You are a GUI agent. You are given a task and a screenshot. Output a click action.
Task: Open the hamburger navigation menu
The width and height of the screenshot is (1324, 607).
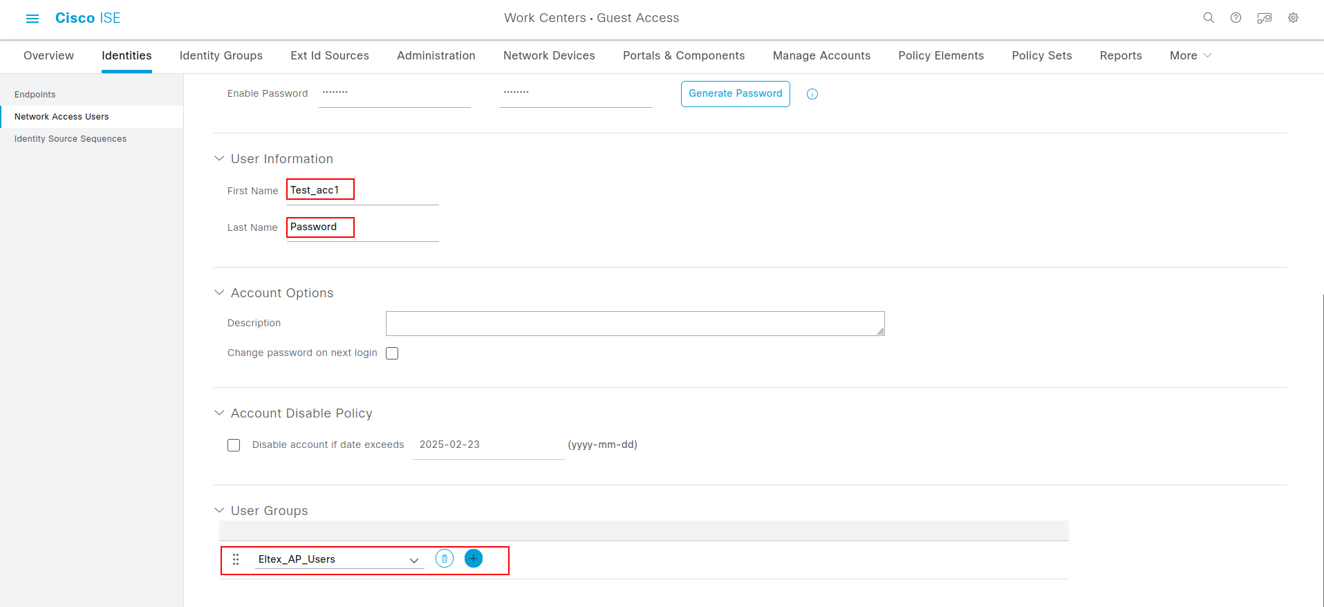32,19
